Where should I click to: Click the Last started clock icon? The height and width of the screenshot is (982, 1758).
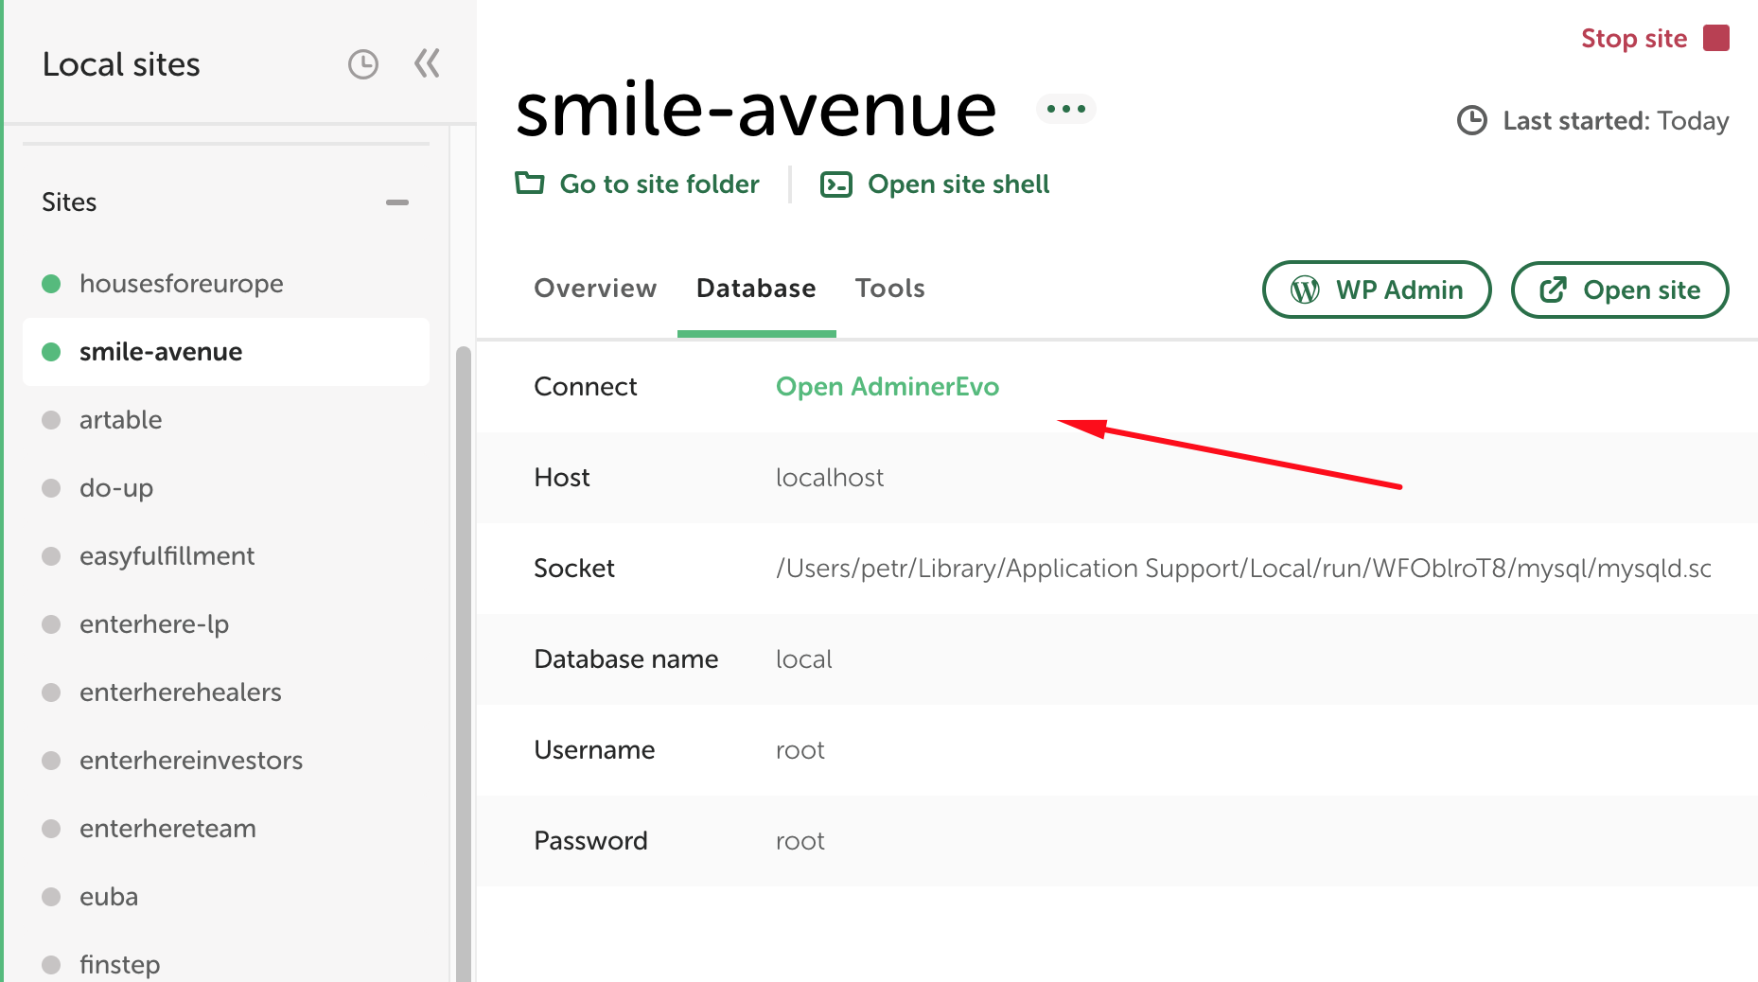tap(1472, 120)
